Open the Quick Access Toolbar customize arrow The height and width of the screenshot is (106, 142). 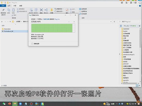[x=10, y=3]
